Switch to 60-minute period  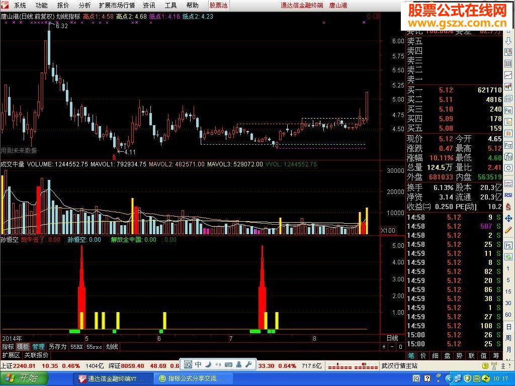pos(508,315)
